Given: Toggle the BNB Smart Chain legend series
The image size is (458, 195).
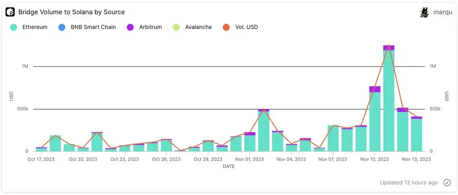Looking at the screenshot, I should [x=93, y=27].
